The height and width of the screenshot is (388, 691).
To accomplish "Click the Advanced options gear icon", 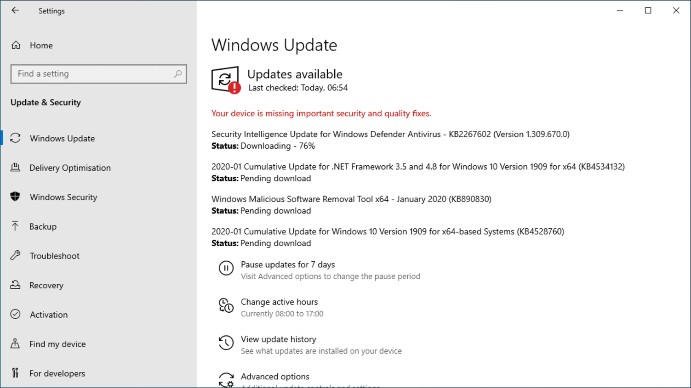I will click(226, 380).
